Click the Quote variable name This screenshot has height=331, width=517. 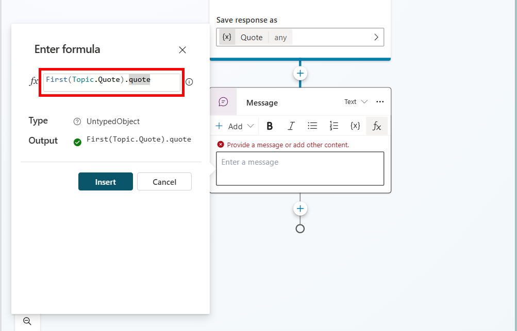pos(252,38)
